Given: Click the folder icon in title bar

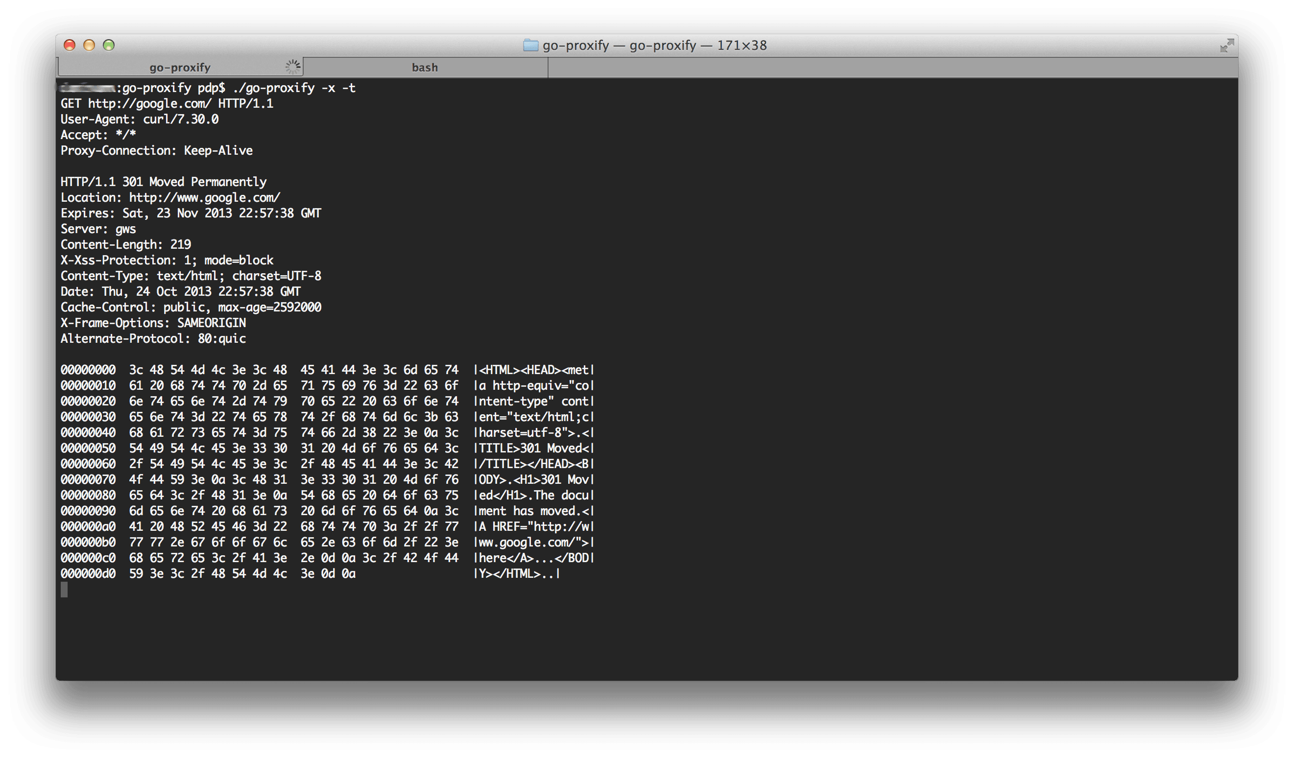Looking at the screenshot, I should (530, 45).
